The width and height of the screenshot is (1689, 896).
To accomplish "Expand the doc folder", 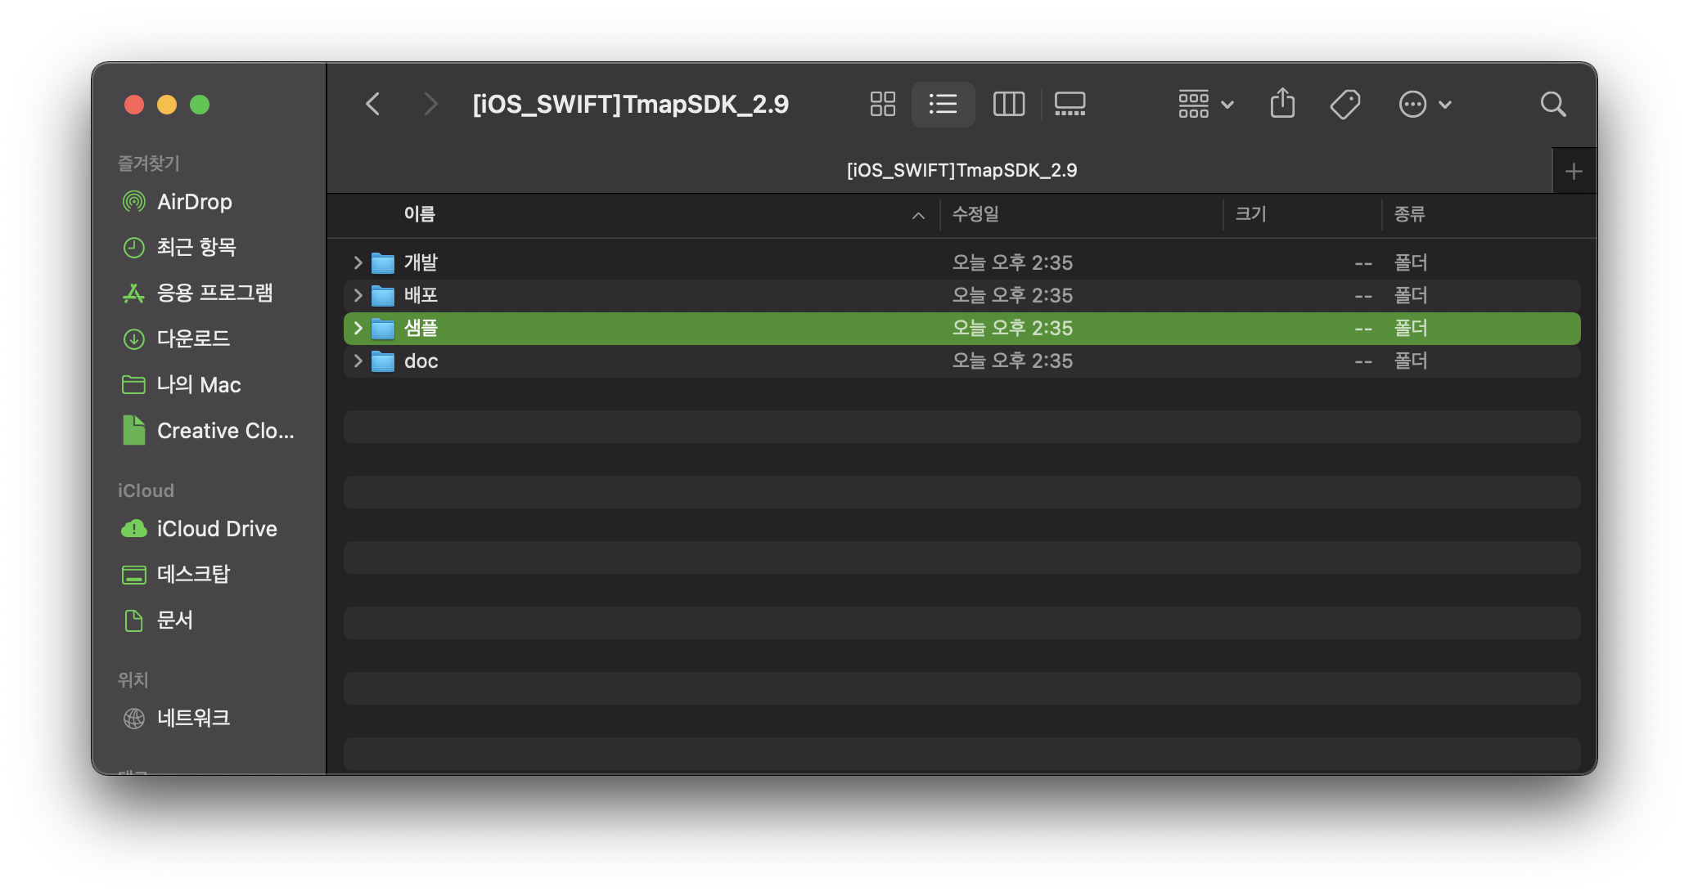I will 358,361.
